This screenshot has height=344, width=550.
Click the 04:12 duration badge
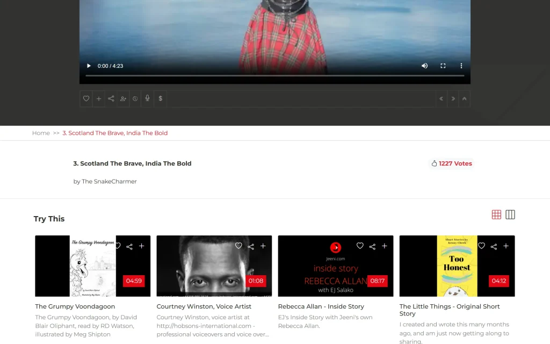[x=499, y=281]
